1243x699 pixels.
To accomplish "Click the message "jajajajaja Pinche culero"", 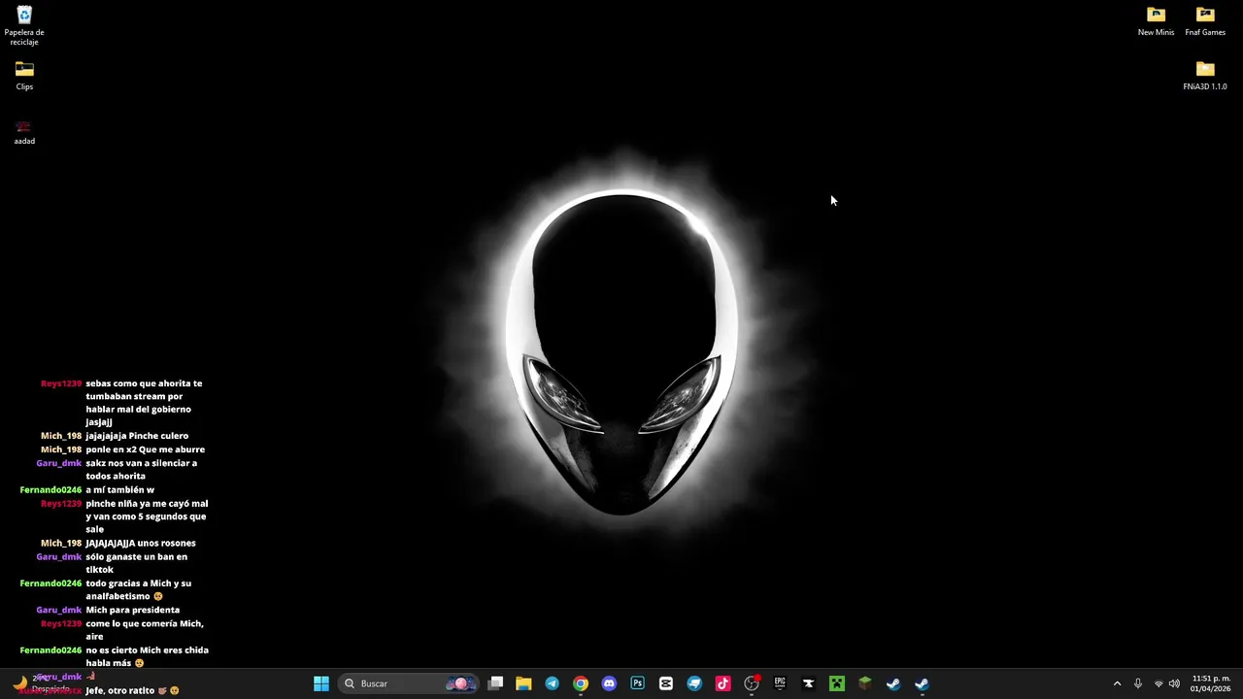I will coord(137,436).
